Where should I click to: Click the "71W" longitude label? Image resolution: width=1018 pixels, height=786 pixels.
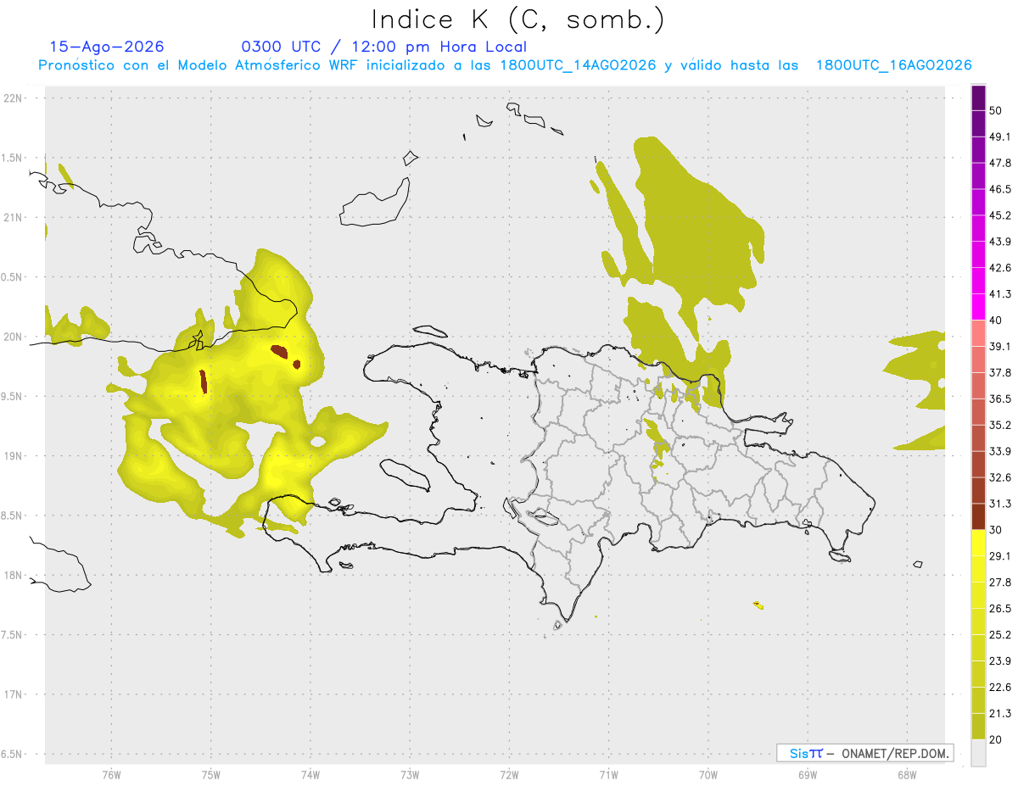(x=608, y=774)
